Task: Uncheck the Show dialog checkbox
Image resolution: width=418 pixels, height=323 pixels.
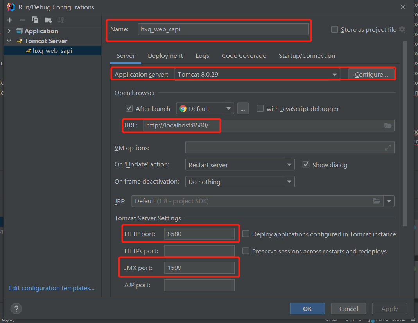Action: [306, 165]
